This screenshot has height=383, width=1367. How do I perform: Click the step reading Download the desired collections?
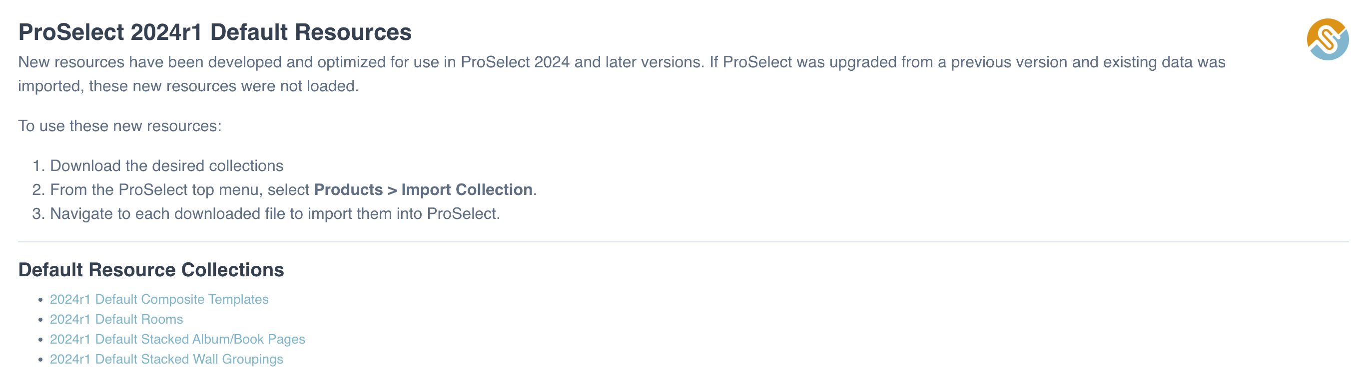[166, 166]
